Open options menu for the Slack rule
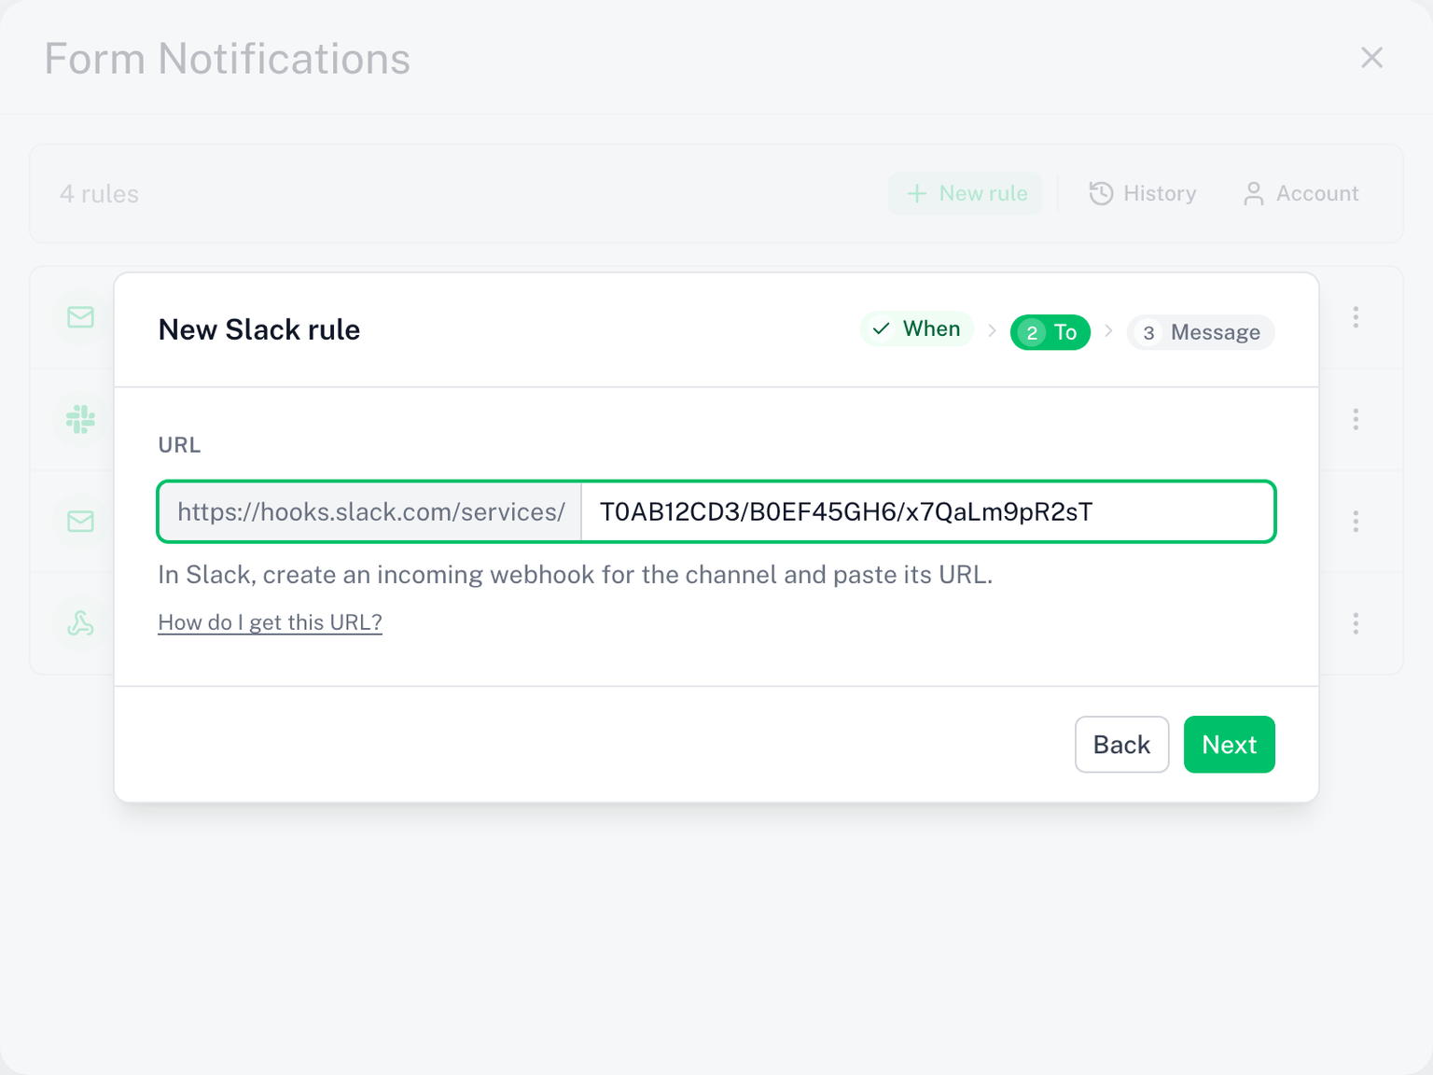1433x1075 pixels. (1356, 419)
